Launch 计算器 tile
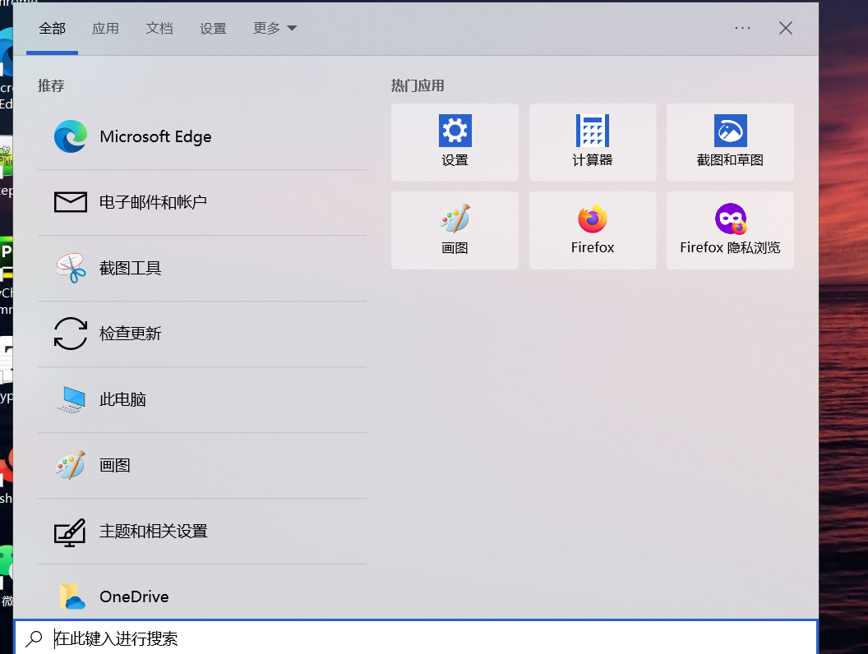This screenshot has height=654, width=868. point(593,142)
